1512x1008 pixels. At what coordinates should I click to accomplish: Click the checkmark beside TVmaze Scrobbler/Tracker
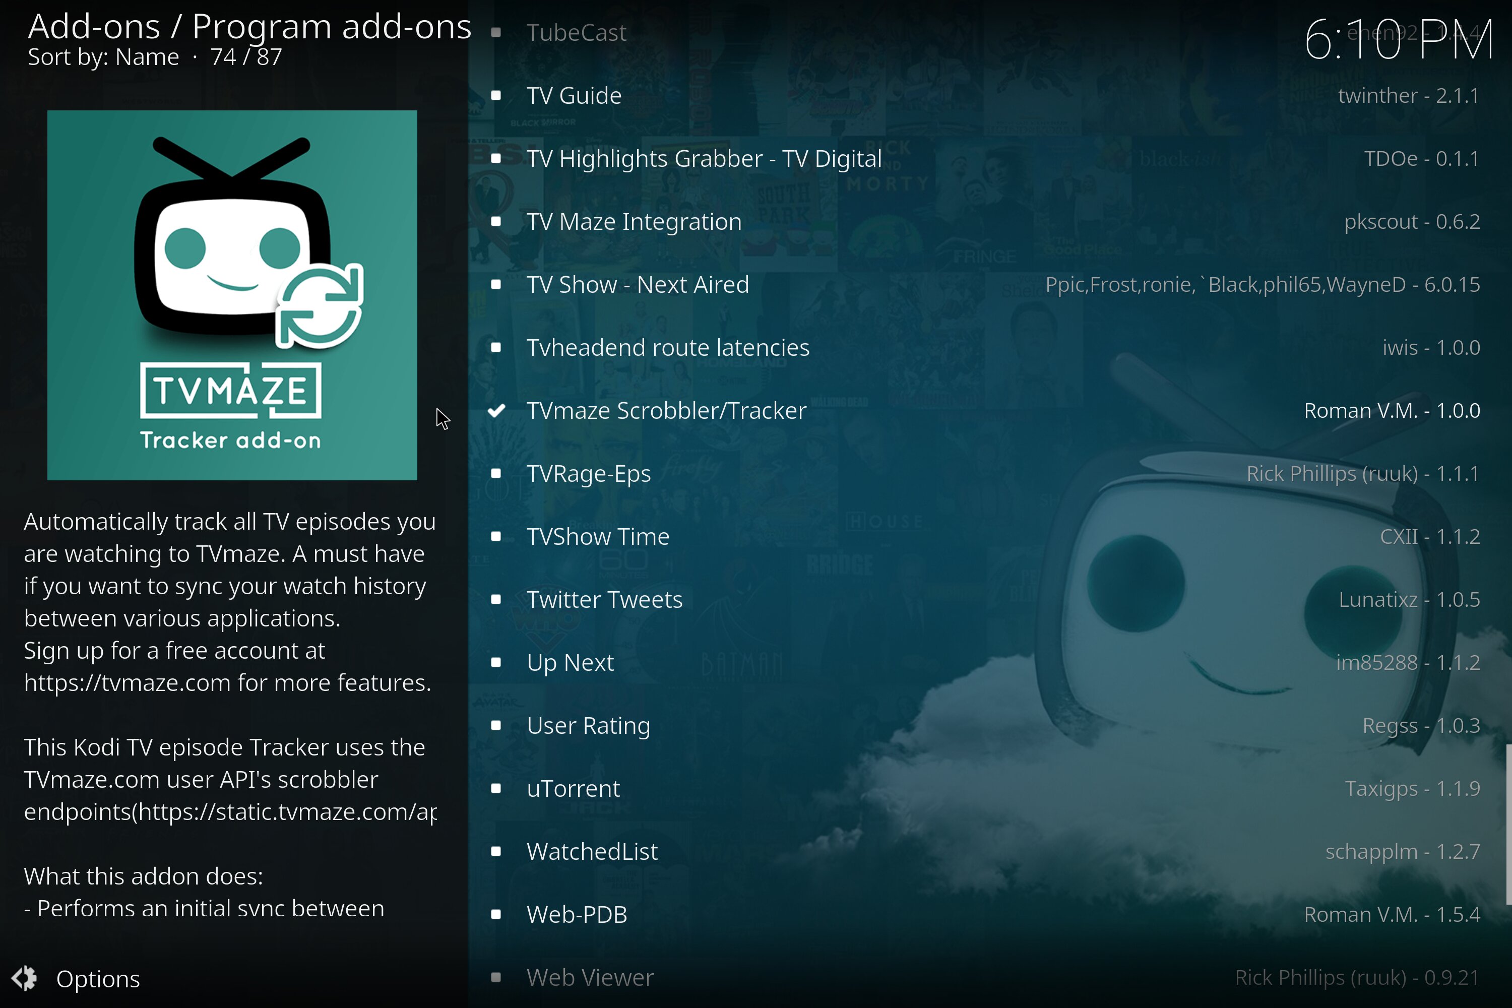click(x=496, y=410)
